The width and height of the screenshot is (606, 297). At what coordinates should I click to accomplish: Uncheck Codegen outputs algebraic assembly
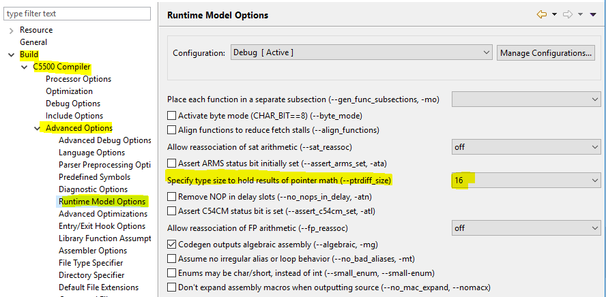pyautogui.click(x=172, y=244)
